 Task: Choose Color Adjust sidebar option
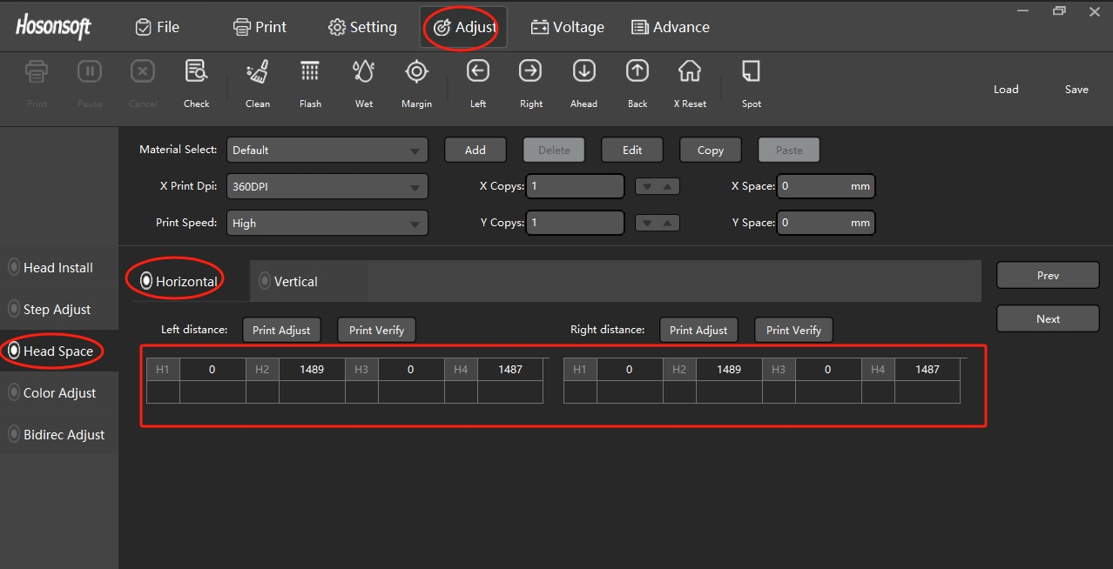(x=59, y=393)
